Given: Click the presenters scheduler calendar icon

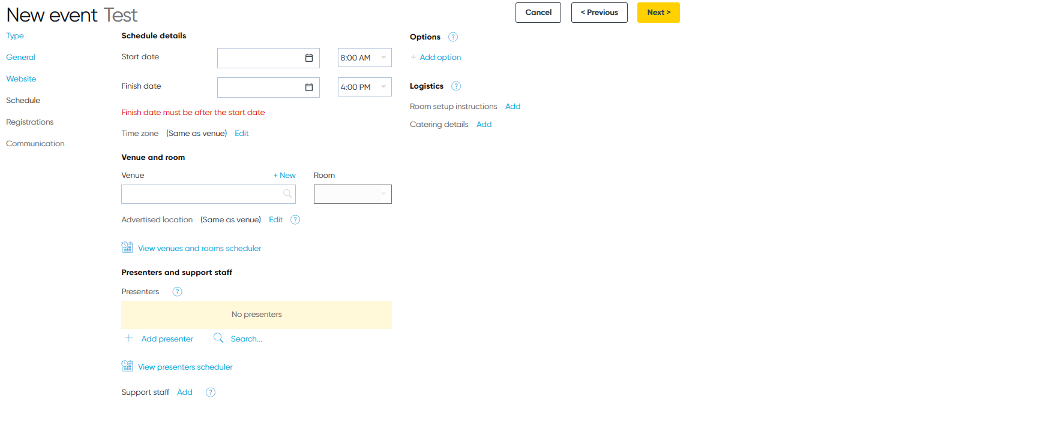Looking at the screenshot, I should point(127,365).
